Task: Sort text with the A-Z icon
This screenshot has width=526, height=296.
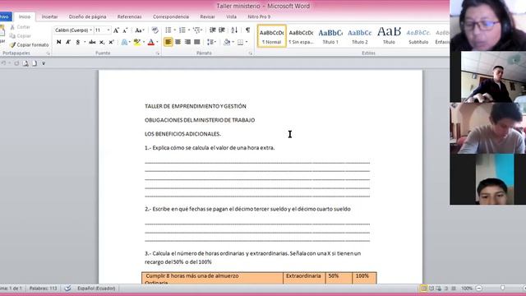Action: [234, 30]
